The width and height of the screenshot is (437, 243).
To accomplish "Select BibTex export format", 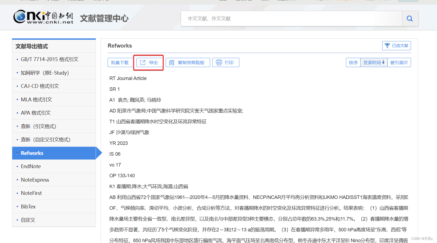I will coord(54,207).
